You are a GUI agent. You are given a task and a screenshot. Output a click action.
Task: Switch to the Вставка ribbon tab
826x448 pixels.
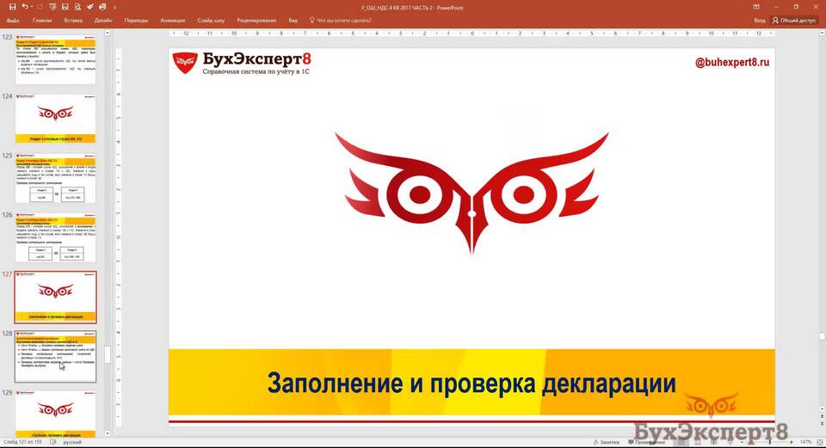pyautogui.click(x=73, y=21)
